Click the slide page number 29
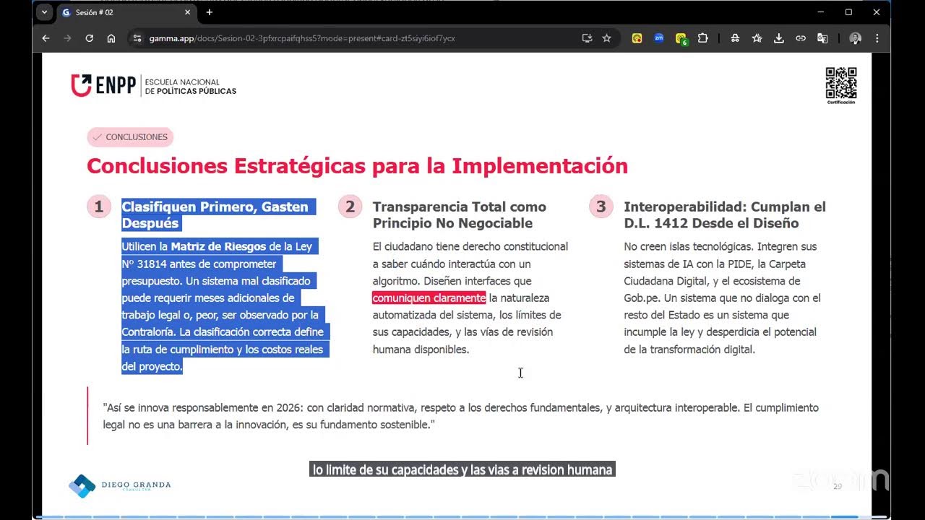 pos(838,487)
